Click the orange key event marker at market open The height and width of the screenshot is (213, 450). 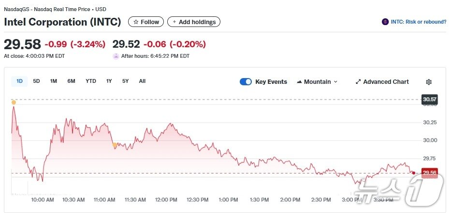coord(14,102)
